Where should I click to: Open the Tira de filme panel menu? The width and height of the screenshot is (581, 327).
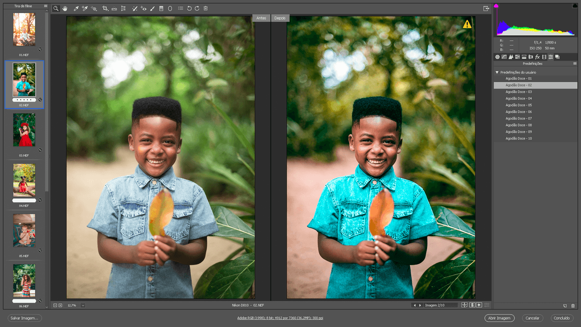(46, 6)
